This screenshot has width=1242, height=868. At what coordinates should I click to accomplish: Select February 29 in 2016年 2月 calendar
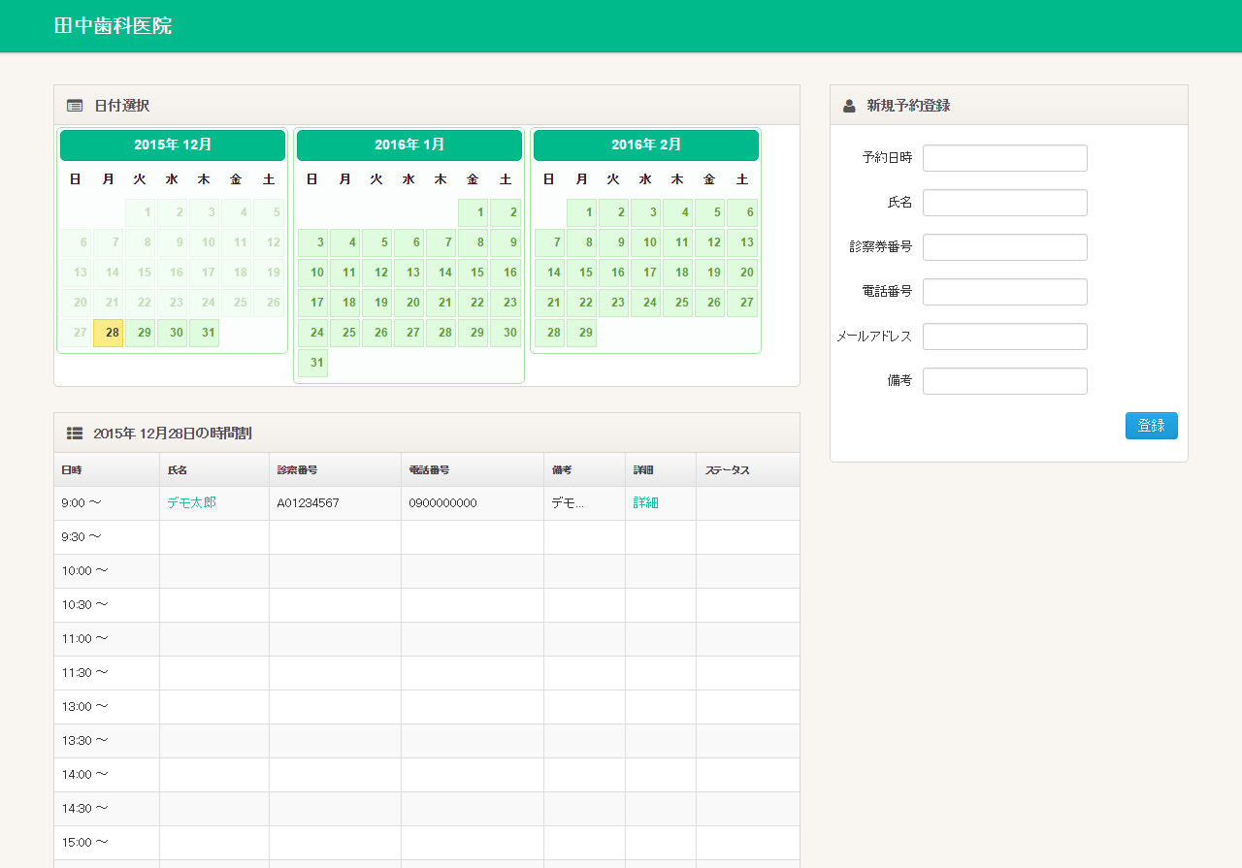tap(581, 333)
